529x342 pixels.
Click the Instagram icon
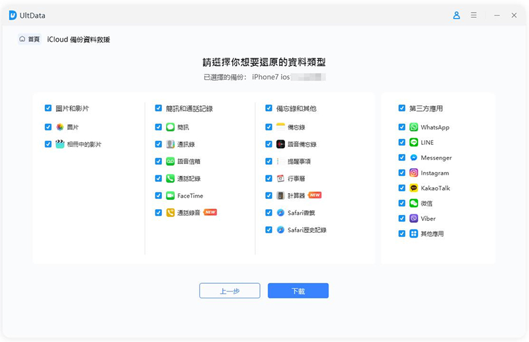[414, 173]
